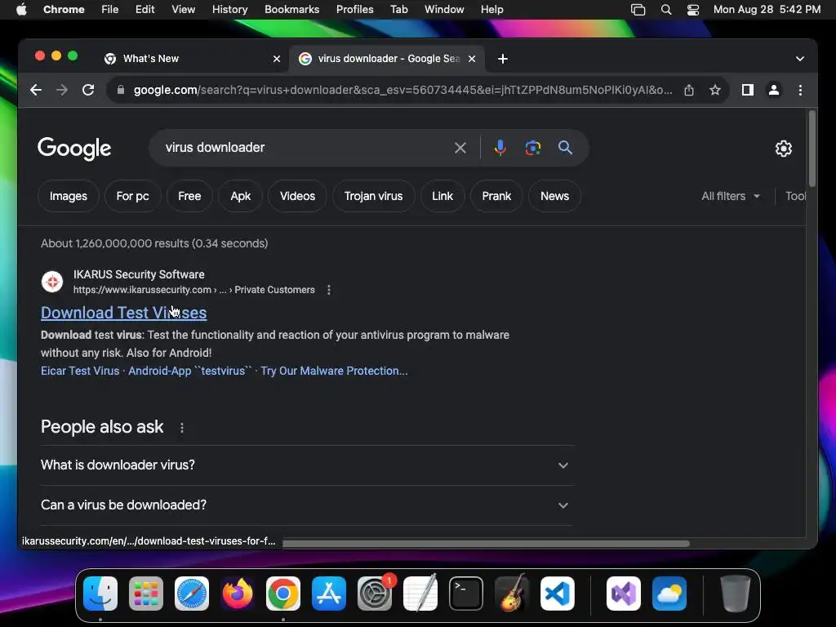Toggle the Chrome side panel

point(748,90)
